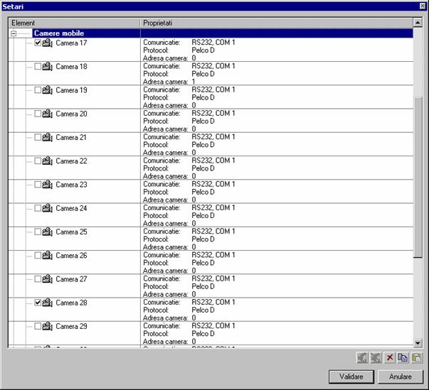Viewport: 429px width, 390px height.
Task: Select the Camera 25 tree item
Action: (72, 232)
